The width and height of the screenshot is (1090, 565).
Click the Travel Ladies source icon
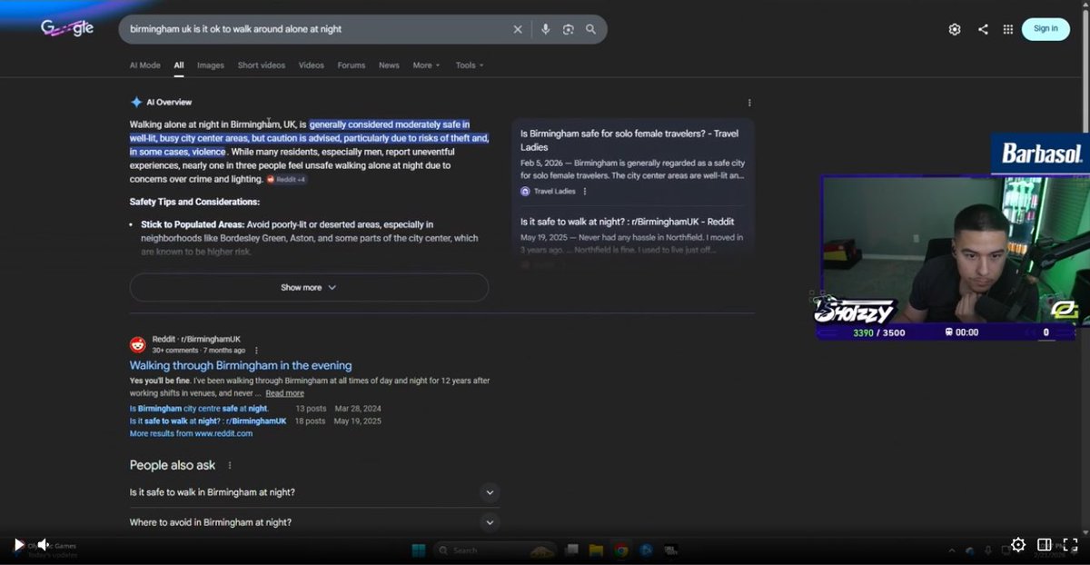pos(525,192)
